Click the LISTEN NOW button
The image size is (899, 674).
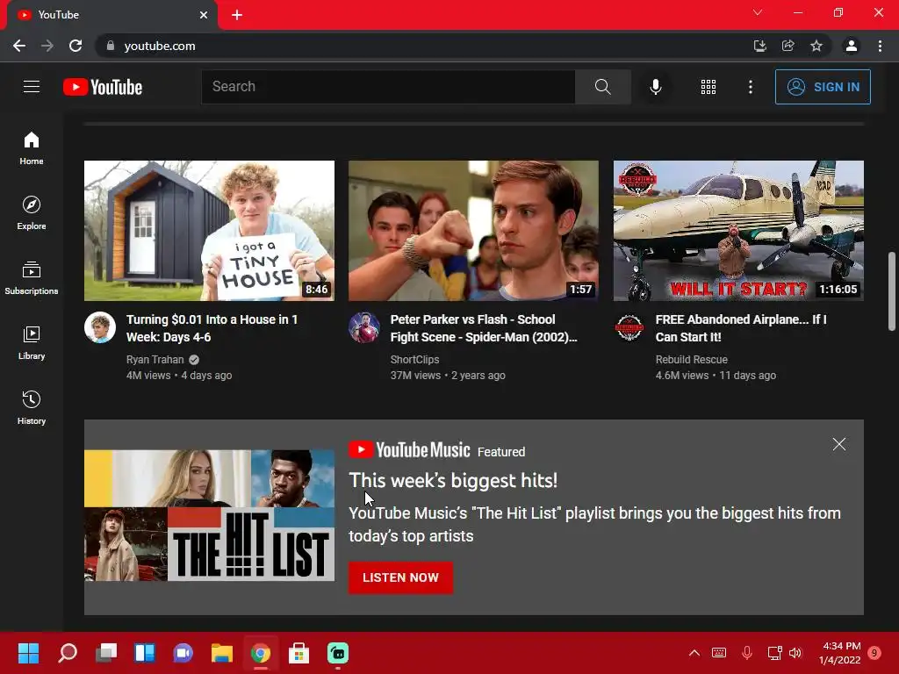tap(400, 577)
